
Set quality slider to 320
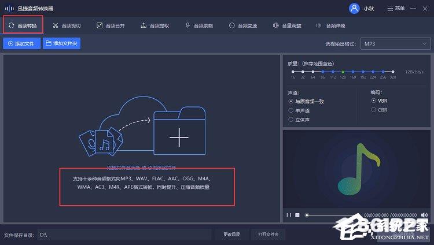393,72
